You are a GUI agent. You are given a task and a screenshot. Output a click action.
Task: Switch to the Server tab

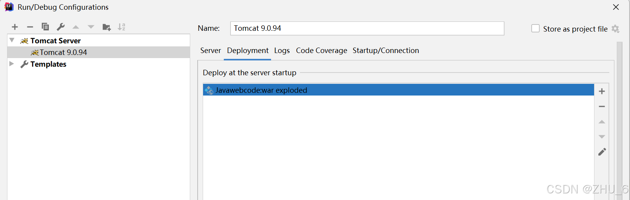point(211,51)
